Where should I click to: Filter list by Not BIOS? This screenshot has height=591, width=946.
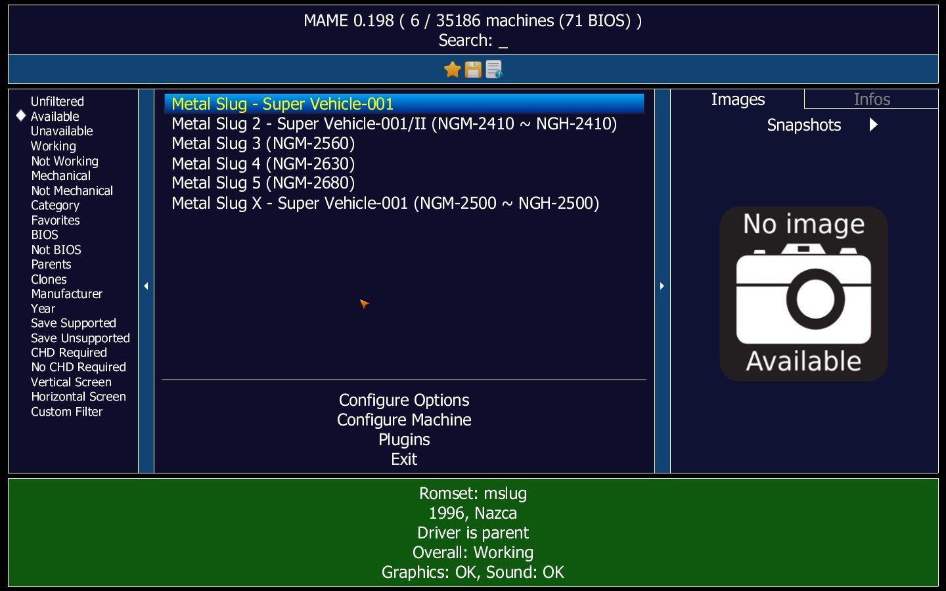[x=56, y=250]
